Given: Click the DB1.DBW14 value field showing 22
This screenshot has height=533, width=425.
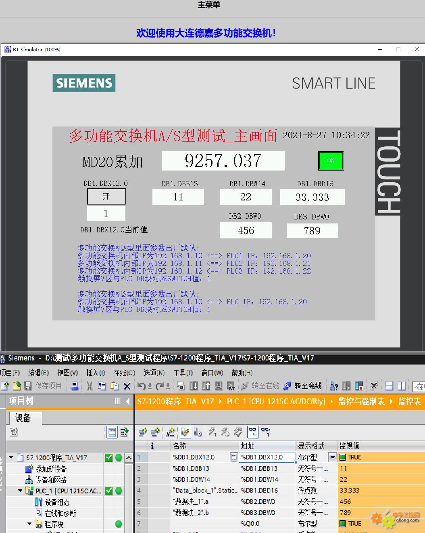Looking at the screenshot, I should point(246,197).
